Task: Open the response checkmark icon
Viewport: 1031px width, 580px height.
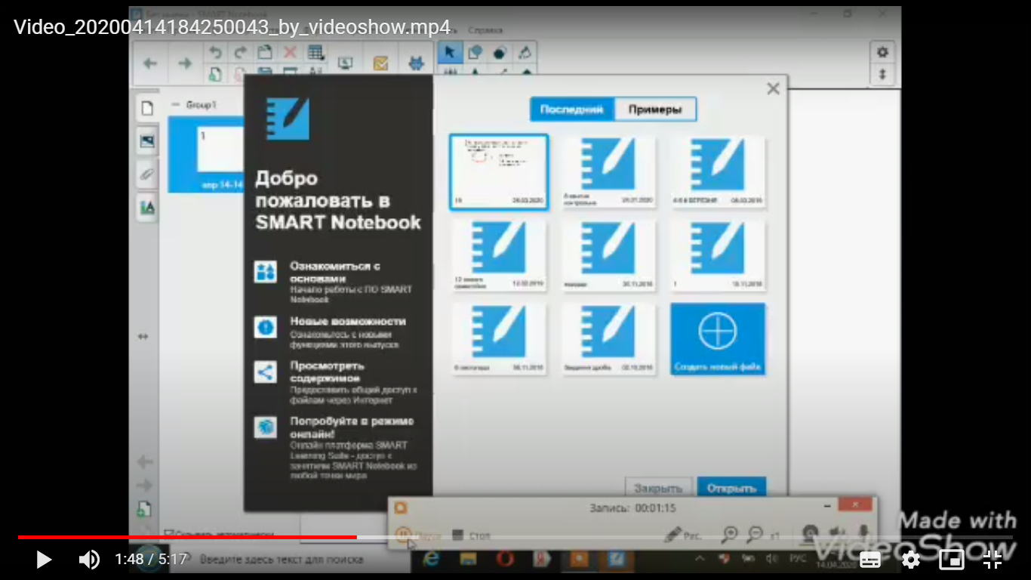Action: point(380,63)
